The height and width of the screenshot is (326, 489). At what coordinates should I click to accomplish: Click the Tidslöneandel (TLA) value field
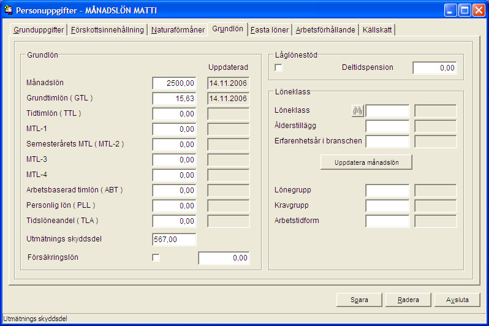pyautogui.click(x=174, y=221)
